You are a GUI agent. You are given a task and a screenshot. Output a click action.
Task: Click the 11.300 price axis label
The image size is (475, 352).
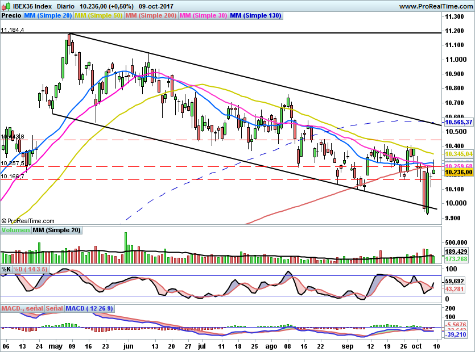coord(455,16)
